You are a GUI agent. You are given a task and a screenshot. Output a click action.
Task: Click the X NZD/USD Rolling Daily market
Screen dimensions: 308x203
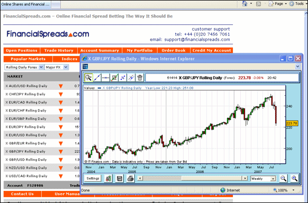point(26,168)
